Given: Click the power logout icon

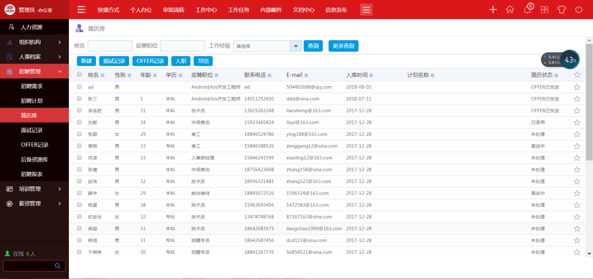Looking at the screenshot, I should pos(579,9).
